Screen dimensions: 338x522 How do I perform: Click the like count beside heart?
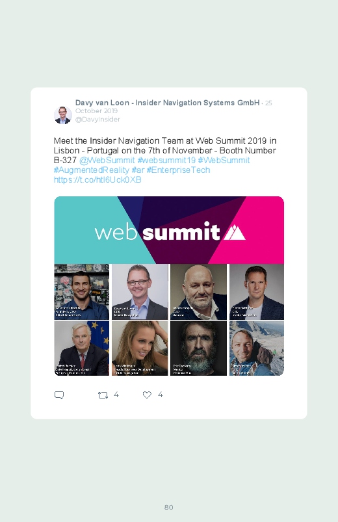click(160, 395)
